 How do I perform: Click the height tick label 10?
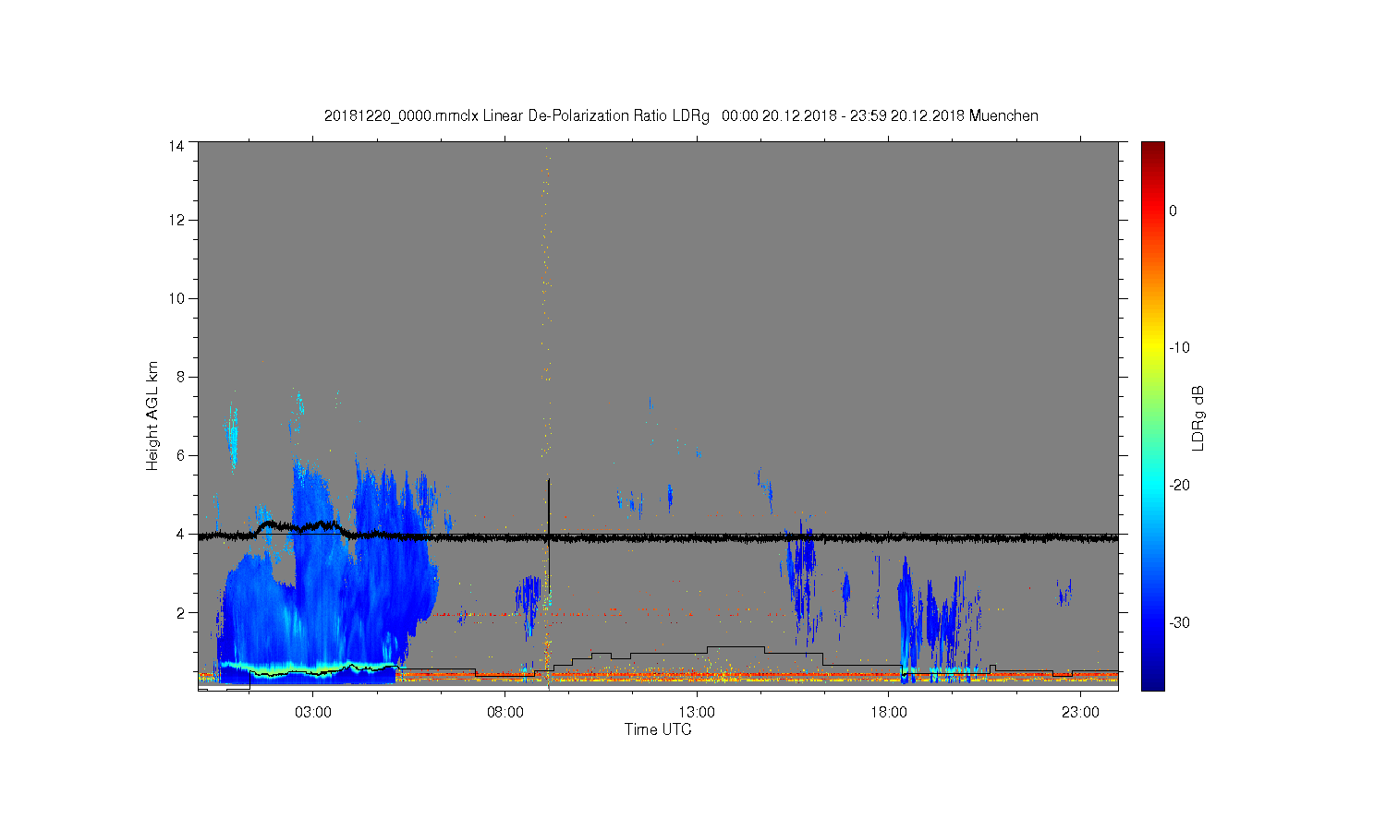coord(176,298)
